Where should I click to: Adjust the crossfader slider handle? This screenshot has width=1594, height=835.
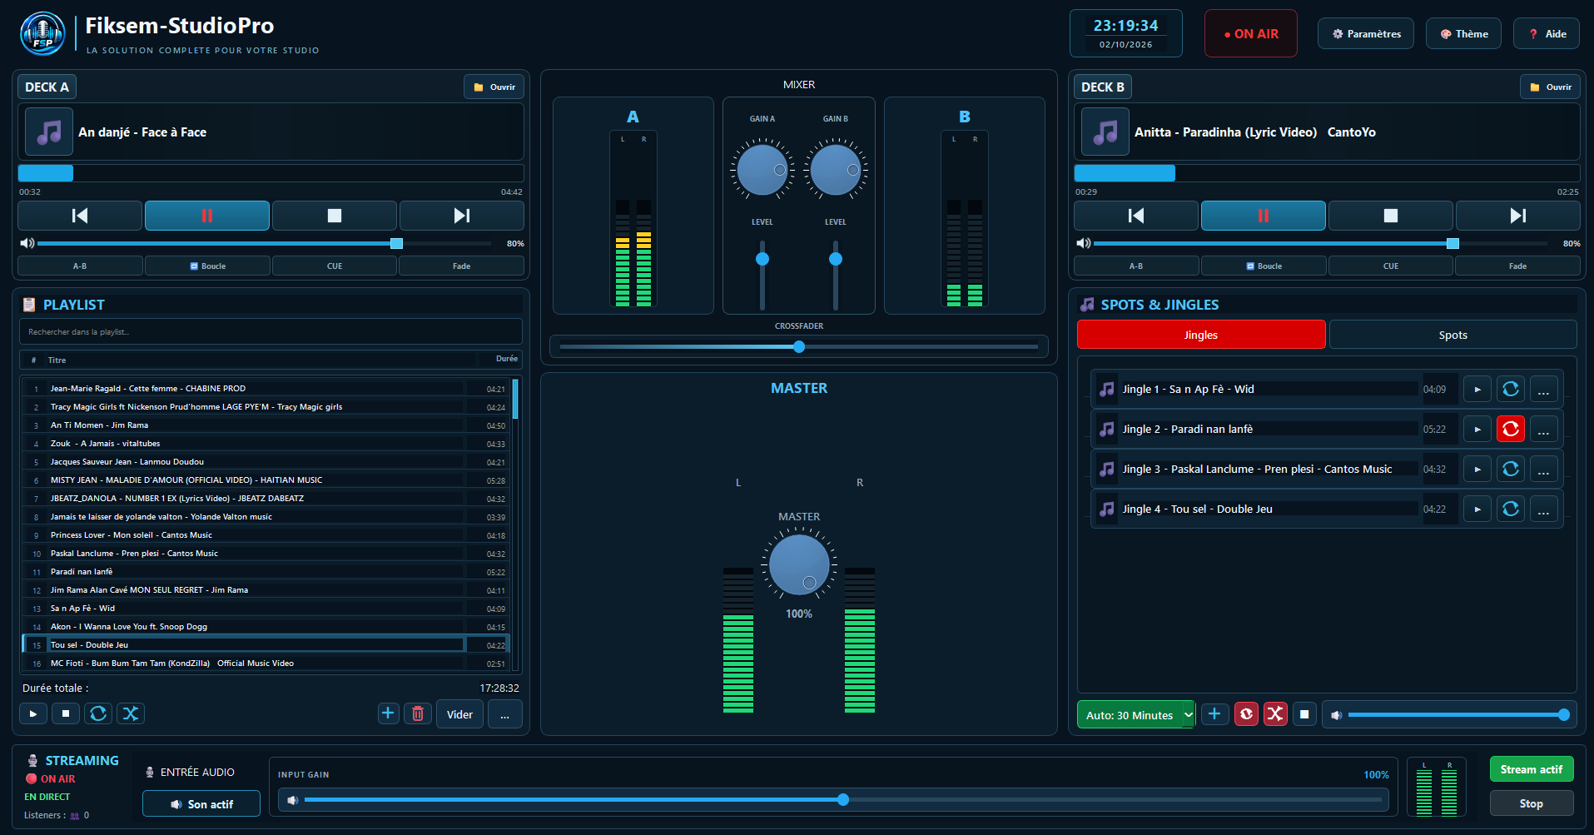(799, 346)
